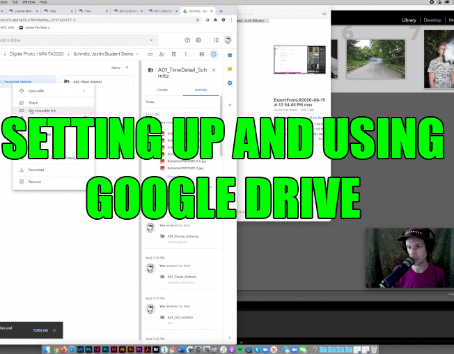
Task: Open Google Tasks side panel icon
Action: (x=230, y=83)
